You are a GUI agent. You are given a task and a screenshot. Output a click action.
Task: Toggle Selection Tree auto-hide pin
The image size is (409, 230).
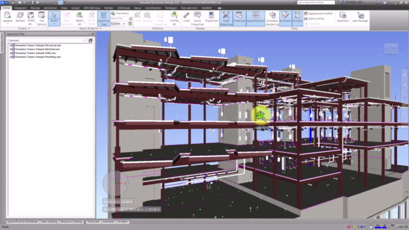[x=89, y=34]
